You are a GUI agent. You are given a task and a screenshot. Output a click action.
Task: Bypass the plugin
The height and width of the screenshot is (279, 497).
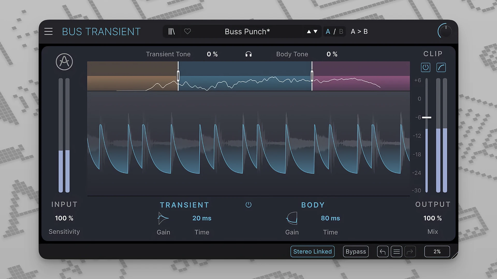(355, 251)
